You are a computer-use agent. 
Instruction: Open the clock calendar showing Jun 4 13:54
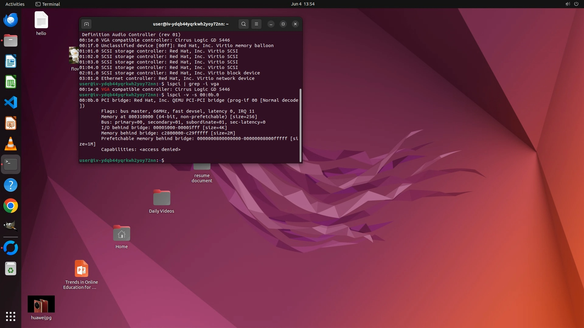tap(302, 4)
